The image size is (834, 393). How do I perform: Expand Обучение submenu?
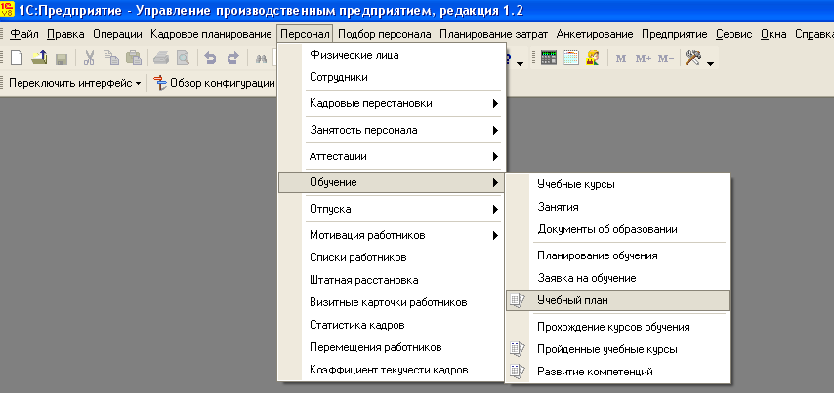[x=391, y=182]
